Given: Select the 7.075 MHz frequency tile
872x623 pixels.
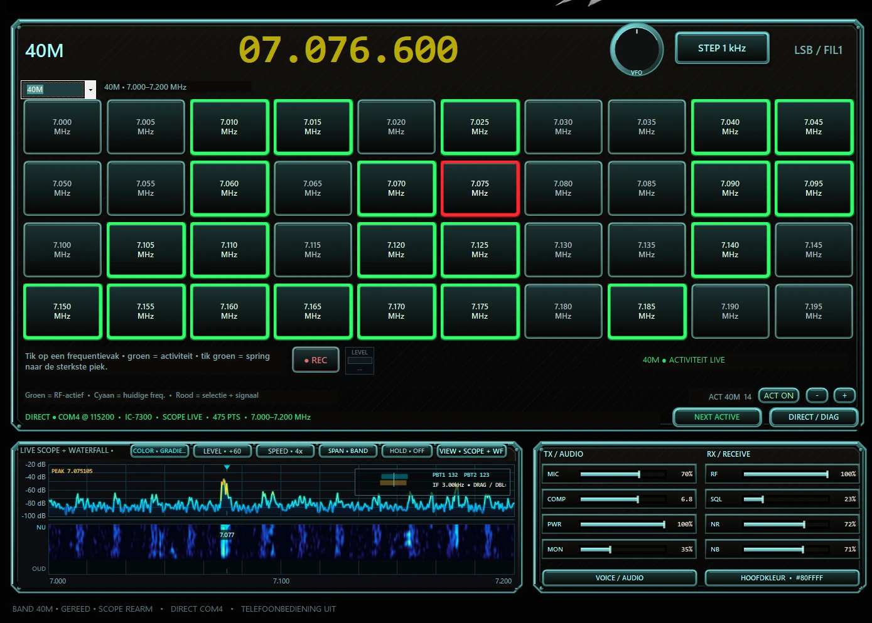Looking at the screenshot, I should (480, 188).
